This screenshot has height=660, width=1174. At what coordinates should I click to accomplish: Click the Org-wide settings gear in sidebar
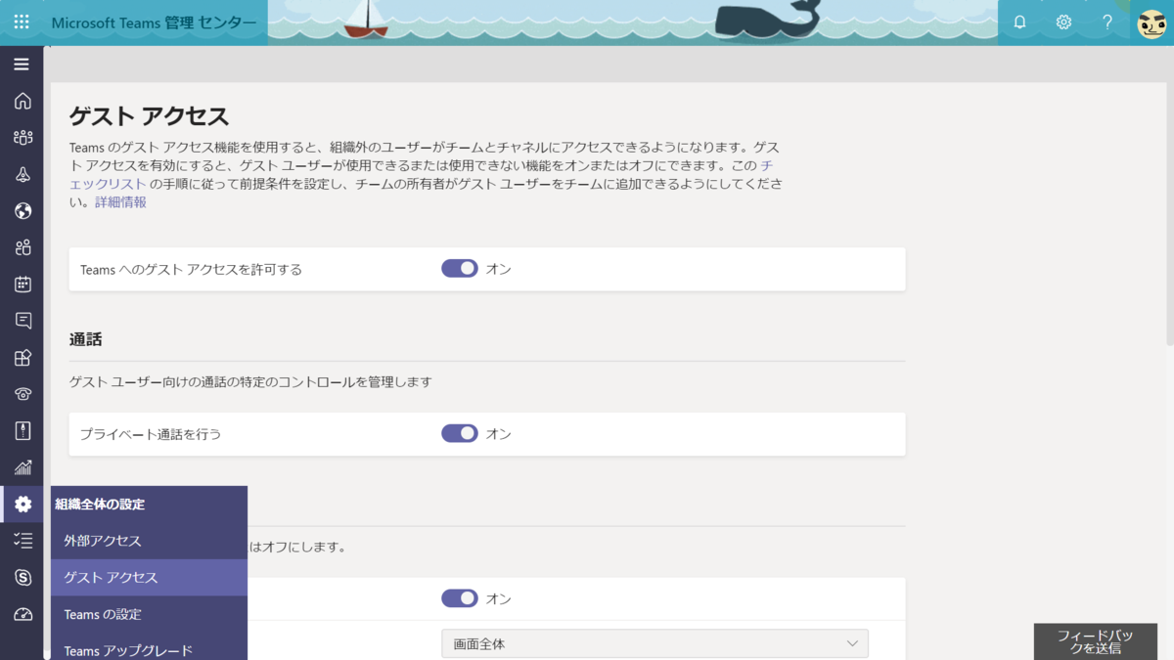pos(23,505)
